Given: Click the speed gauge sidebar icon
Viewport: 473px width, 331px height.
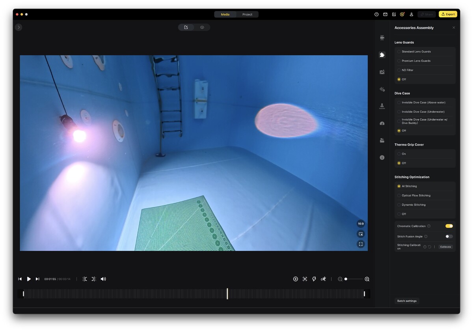Looking at the screenshot, I should [382, 123].
